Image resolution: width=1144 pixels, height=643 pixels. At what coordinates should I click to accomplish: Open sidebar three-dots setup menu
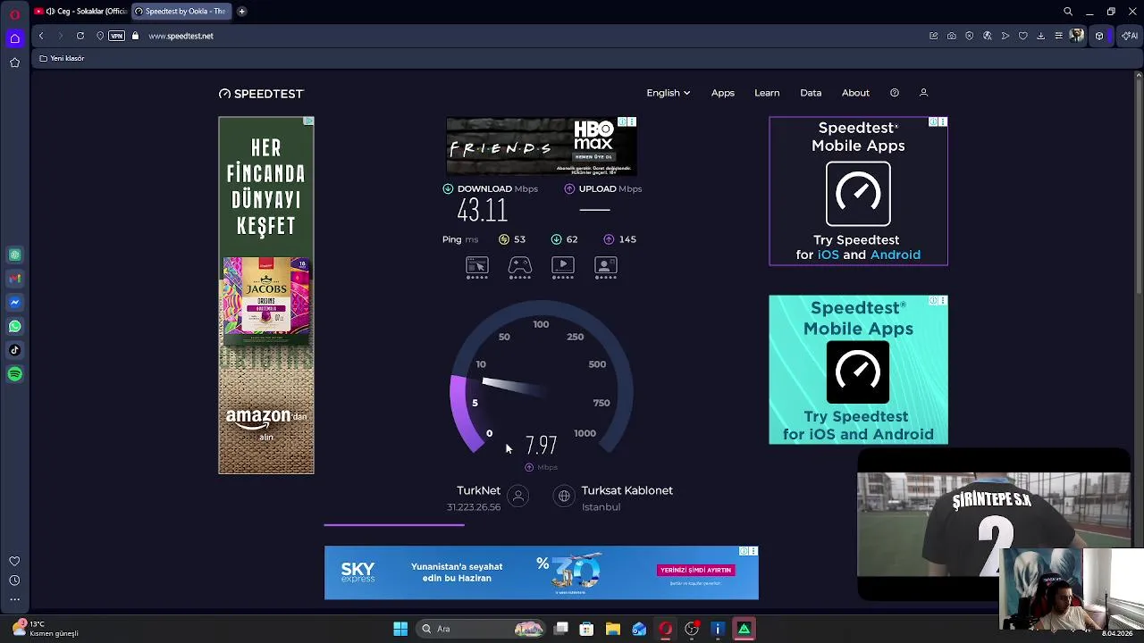[14, 599]
